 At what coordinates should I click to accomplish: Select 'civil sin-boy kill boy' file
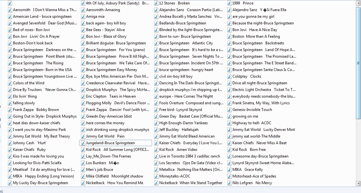pyautogui.click(x=176, y=76)
